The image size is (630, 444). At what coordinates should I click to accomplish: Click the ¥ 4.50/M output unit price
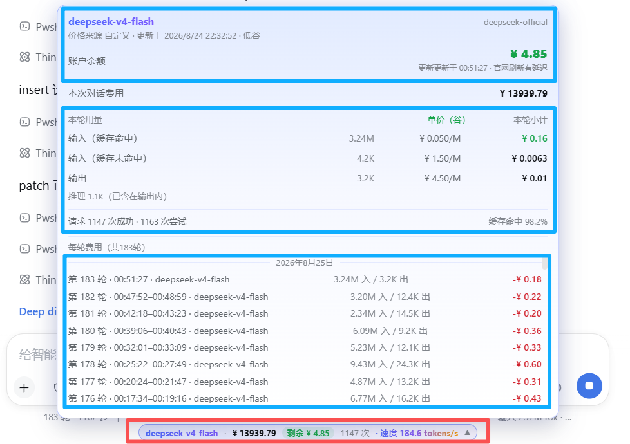(443, 178)
